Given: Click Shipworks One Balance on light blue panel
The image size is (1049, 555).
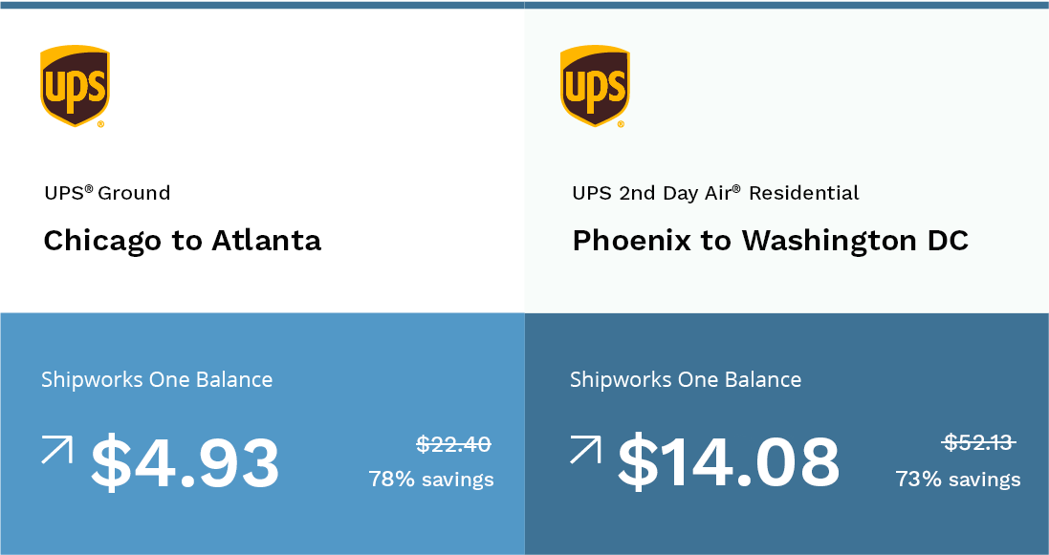Looking at the screenshot, I should 157,380.
